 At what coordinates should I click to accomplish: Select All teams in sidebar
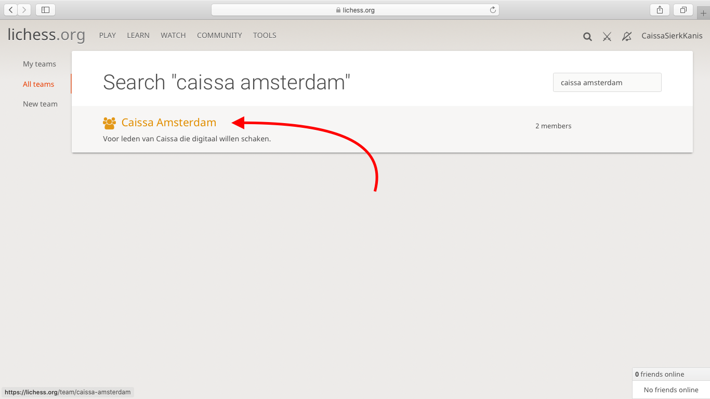pos(38,84)
